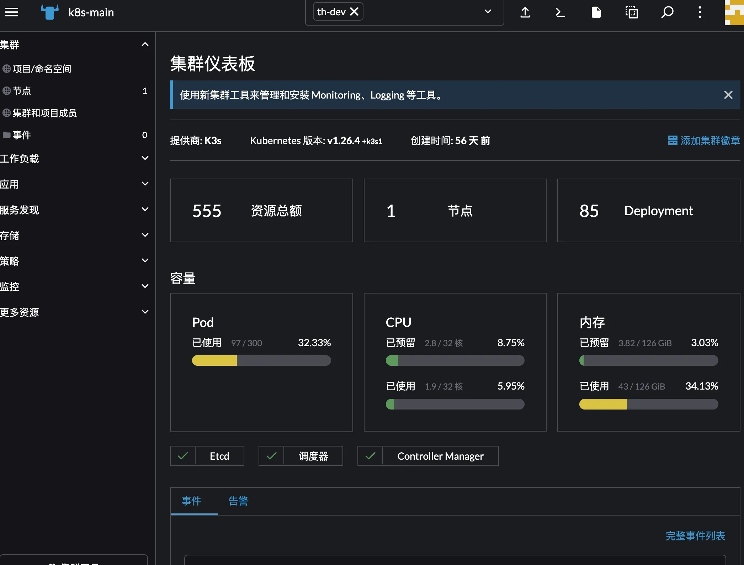Open the 85 Deployment summary card
744x565 pixels.
tap(649, 211)
